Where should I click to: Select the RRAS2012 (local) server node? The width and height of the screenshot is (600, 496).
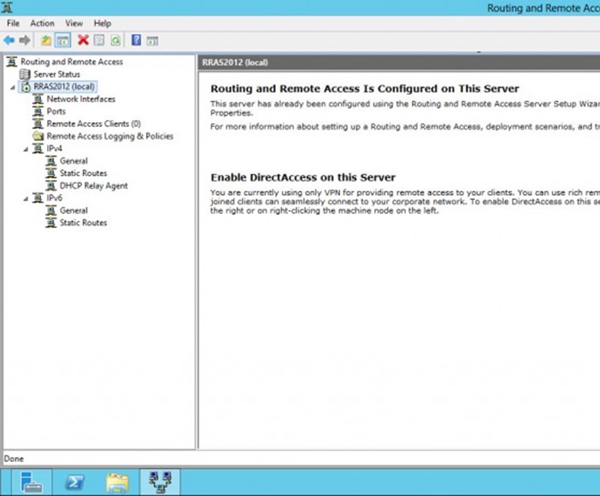tap(64, 86)
